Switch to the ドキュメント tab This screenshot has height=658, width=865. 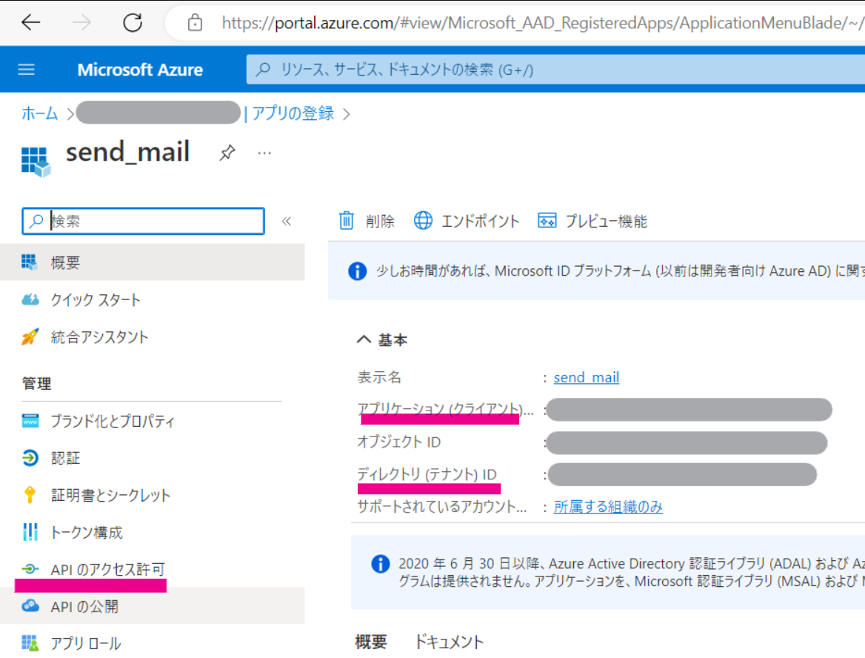pos(449,642)
